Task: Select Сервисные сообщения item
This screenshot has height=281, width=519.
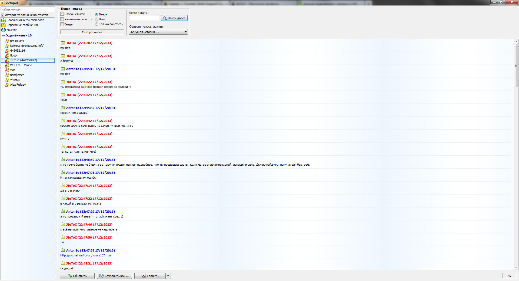Action: click(22, 25)
